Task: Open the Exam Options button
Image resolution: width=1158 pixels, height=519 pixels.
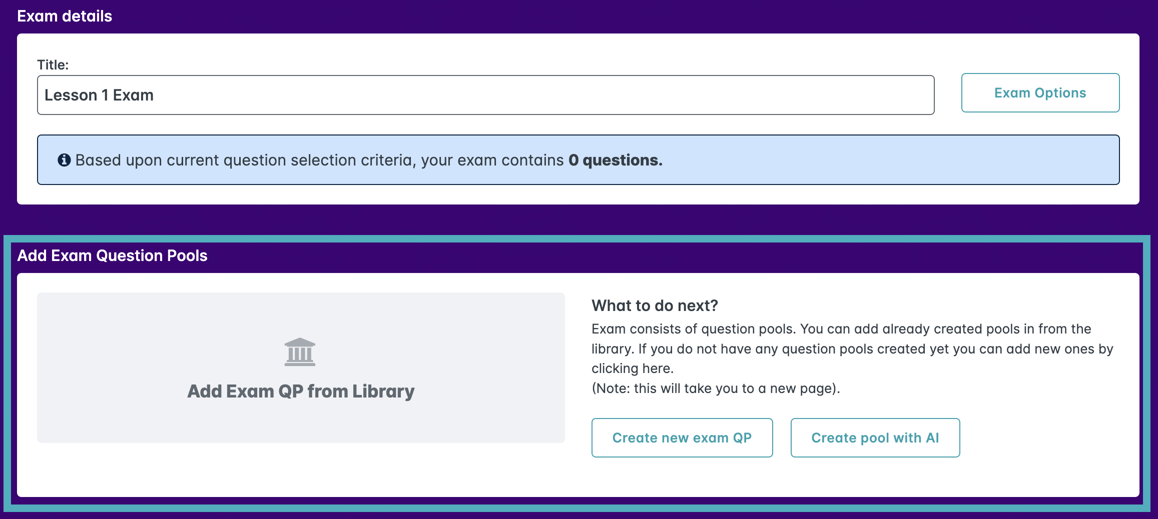Action: point(1040,93)
